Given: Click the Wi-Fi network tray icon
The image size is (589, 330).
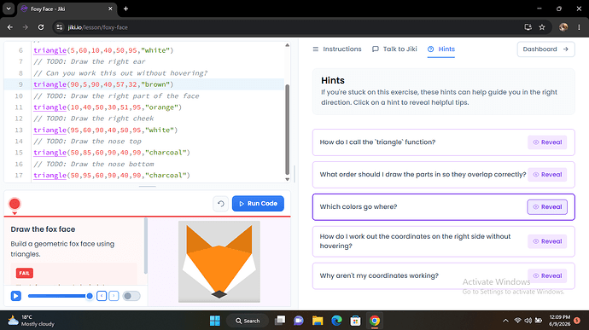Looking at the screenshot, I should 517,321.
